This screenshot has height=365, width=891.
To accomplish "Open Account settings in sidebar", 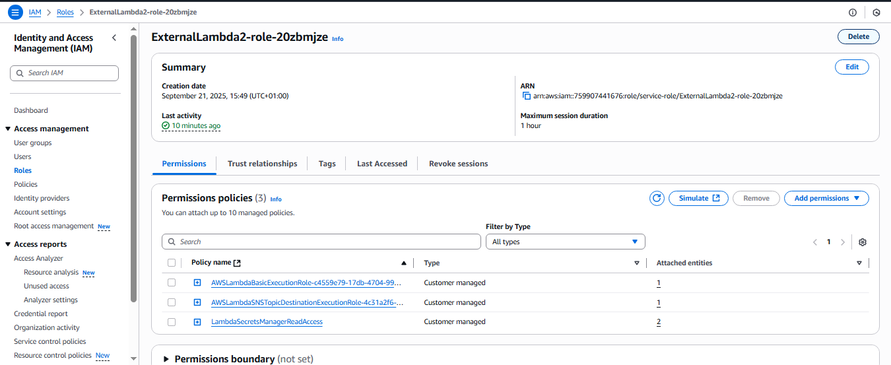I will click(40, 212).
